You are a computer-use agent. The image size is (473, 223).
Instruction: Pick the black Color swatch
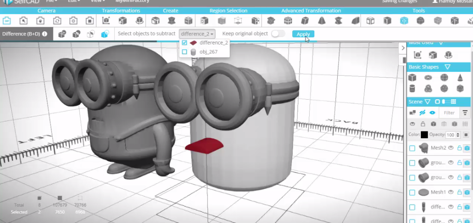click(424, 135)
